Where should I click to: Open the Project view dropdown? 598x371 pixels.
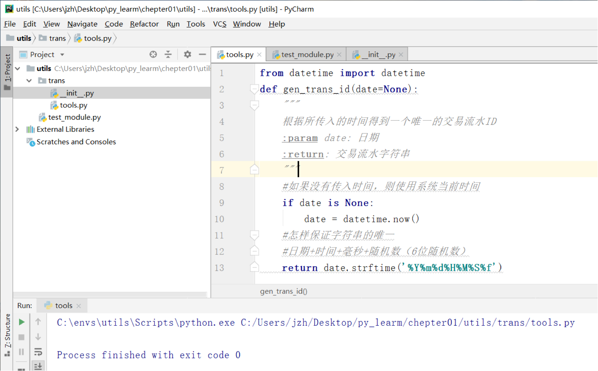click(62, 55)
